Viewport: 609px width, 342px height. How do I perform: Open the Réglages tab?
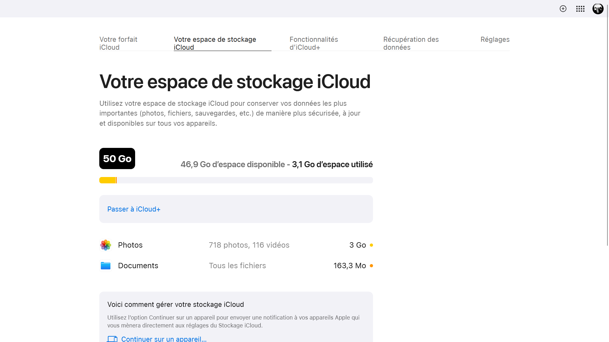(495, 40)
